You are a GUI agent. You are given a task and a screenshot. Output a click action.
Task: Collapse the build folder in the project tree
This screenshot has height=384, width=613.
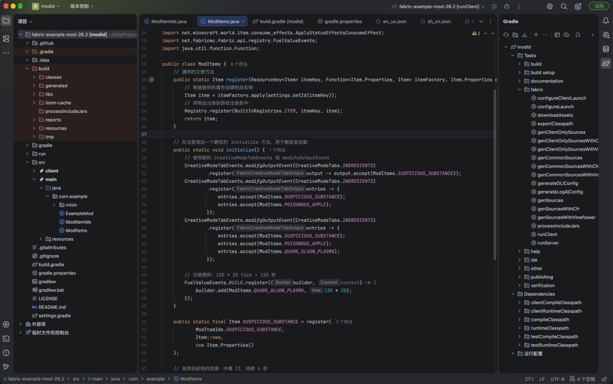(27, 69)
